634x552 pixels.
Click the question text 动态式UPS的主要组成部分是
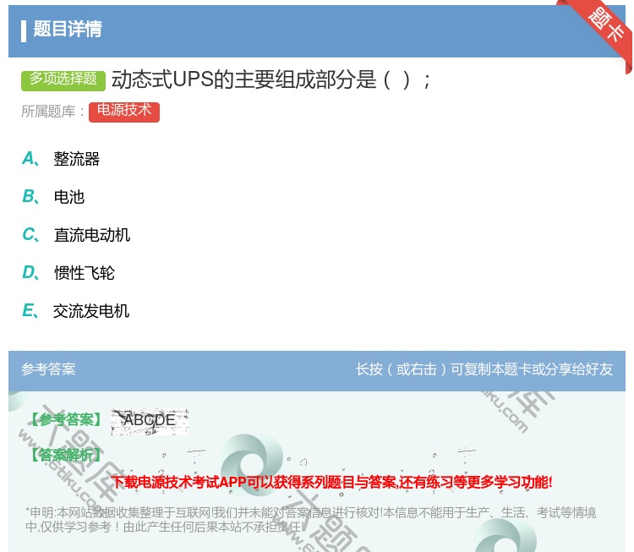243,79
